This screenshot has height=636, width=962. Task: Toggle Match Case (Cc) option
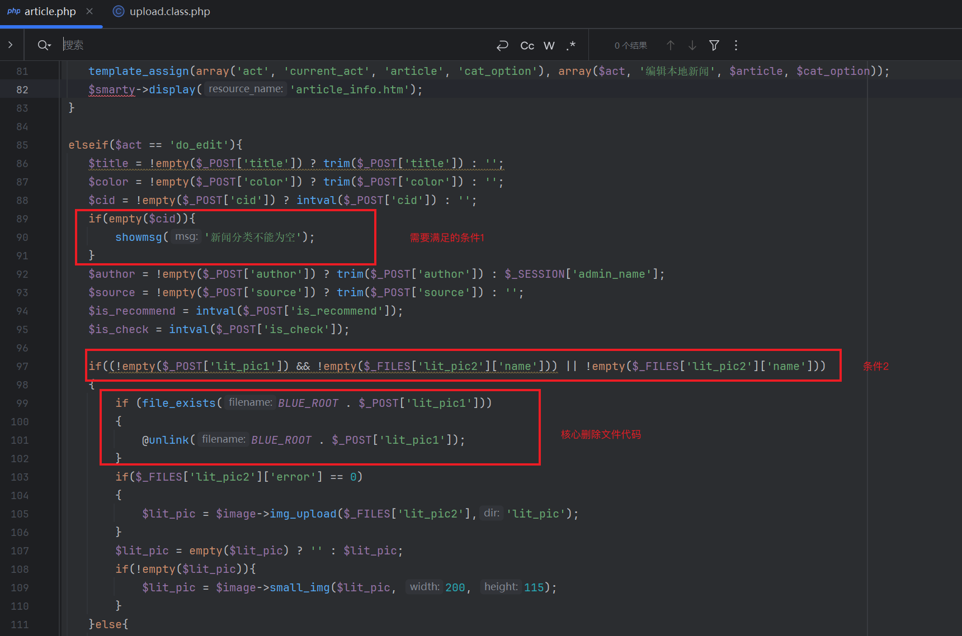[x=527, y=45]
